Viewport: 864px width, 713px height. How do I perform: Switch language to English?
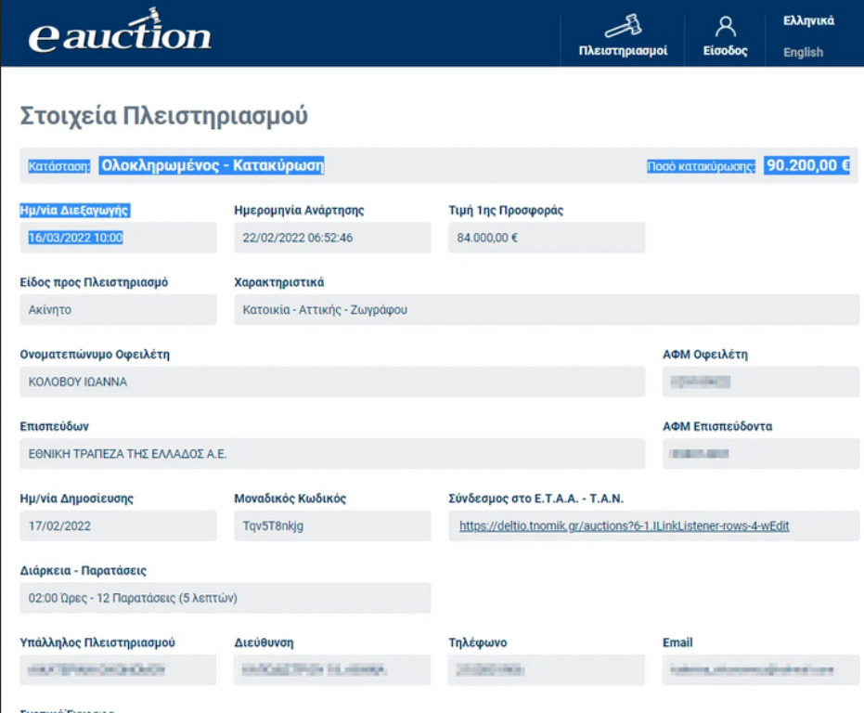[x=803, y=52]
